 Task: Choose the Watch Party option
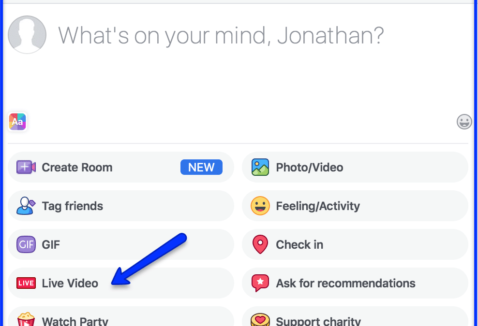click(x=121, y=316)
